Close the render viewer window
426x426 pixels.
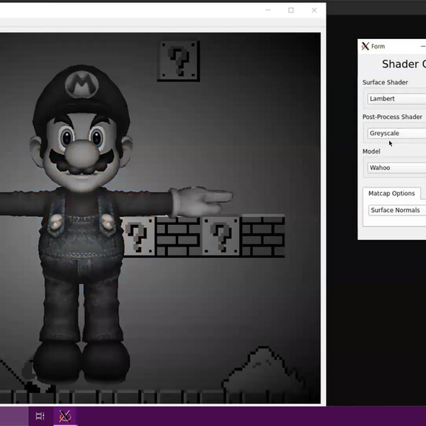(314, 10)
